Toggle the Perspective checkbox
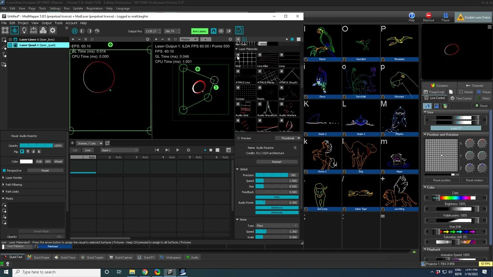Image resolution: width=493 pixels, height=277 pixels. tap(4, 170)
